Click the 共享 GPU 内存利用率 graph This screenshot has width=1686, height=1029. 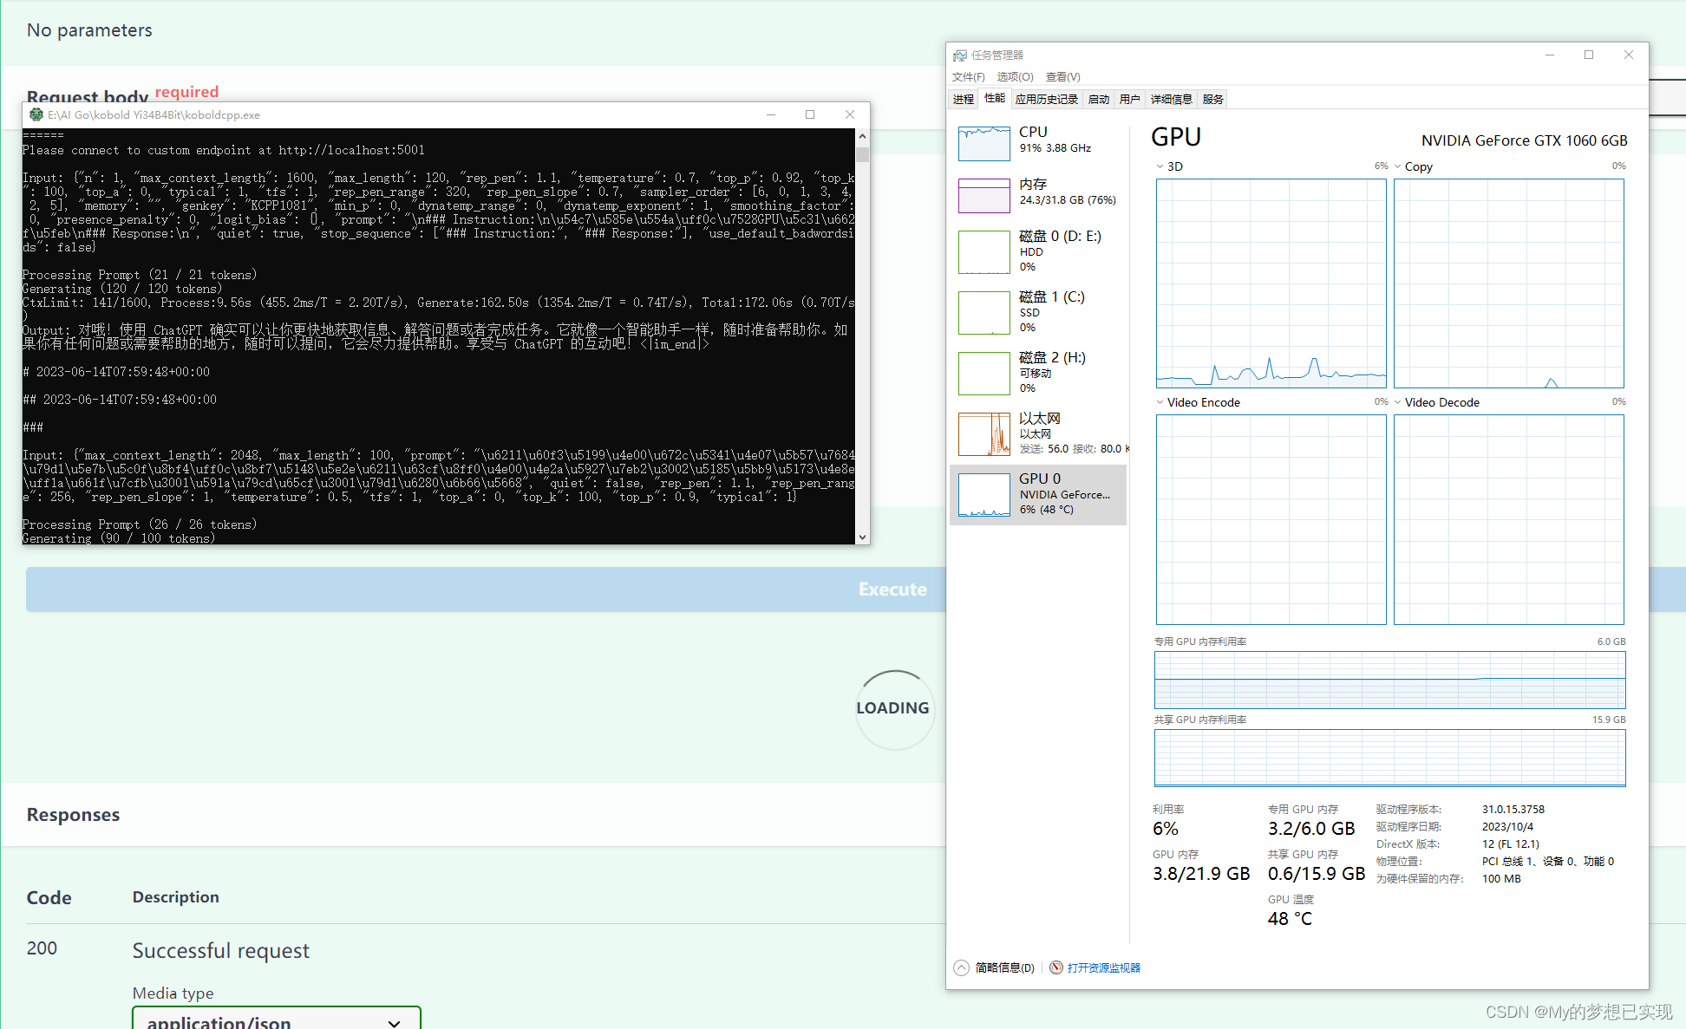[x=1389, y=758]
